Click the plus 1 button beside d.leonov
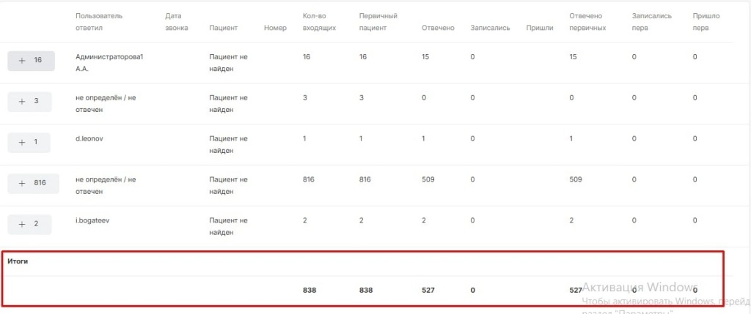751x314 pixels. 29,142
